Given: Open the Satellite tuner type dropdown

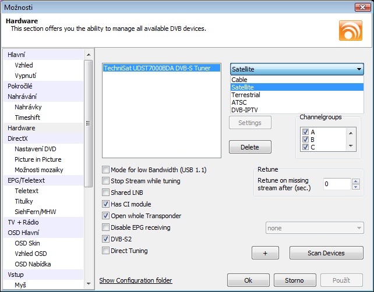Looking at the screenshot, I should tap(297, 69).
